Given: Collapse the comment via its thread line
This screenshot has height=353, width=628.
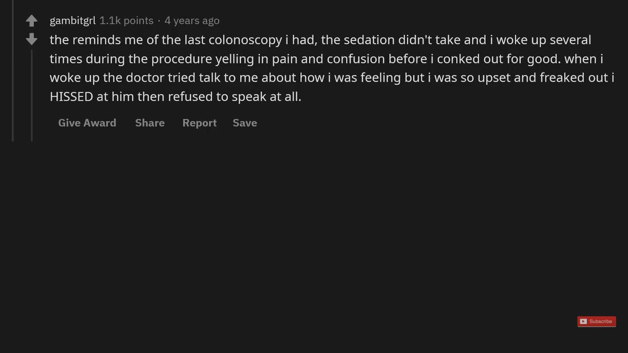Looking at the screenshot, I should (x=32, y=96).
